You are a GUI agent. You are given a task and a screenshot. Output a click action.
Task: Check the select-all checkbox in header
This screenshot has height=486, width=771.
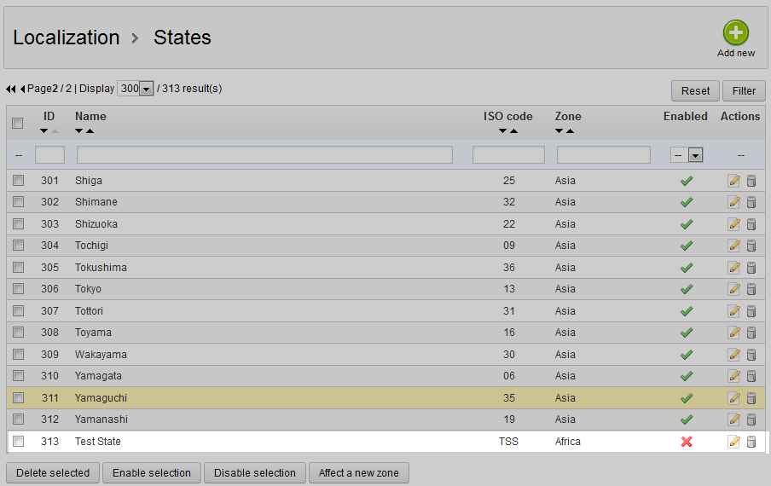[18, 124]
